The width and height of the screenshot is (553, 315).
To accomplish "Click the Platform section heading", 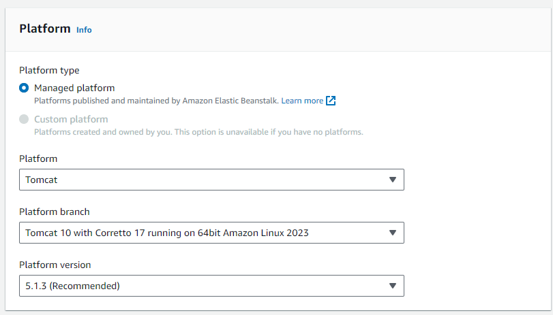I will point(45,29).
